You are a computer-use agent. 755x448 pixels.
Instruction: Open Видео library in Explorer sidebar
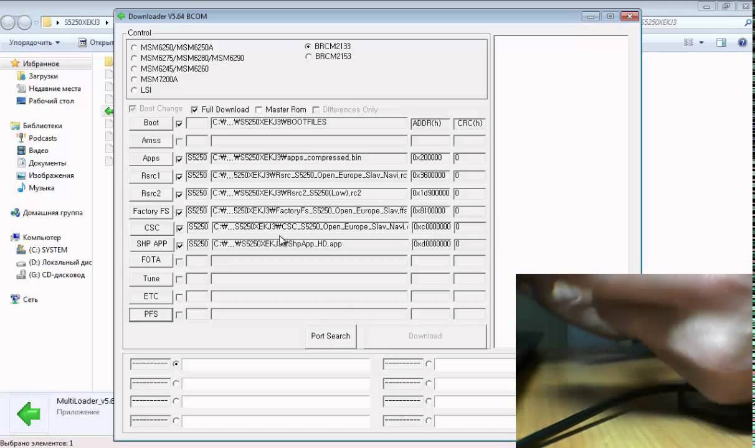pyautogui.click(x=38, y=151)
